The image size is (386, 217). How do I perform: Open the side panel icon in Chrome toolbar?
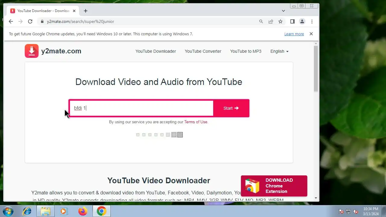[x=292, y=21]
